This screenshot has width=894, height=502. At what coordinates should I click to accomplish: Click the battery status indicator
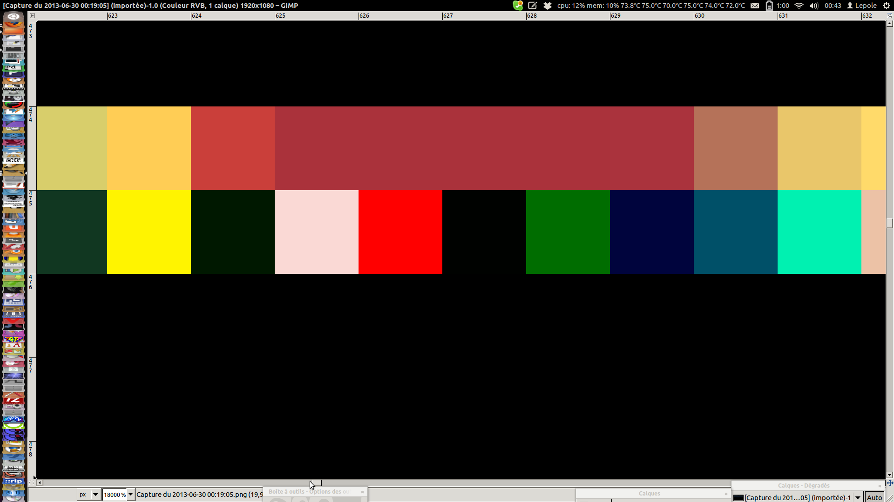click(769, 6)
